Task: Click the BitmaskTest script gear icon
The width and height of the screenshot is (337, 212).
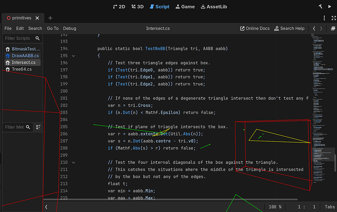Action: pos(8,49)
